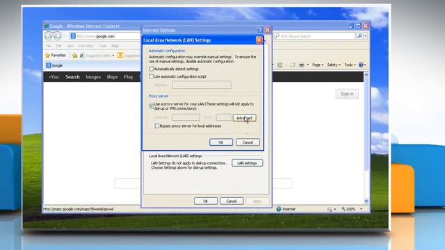Open the Edit menu in IE

tap(58, 46)
